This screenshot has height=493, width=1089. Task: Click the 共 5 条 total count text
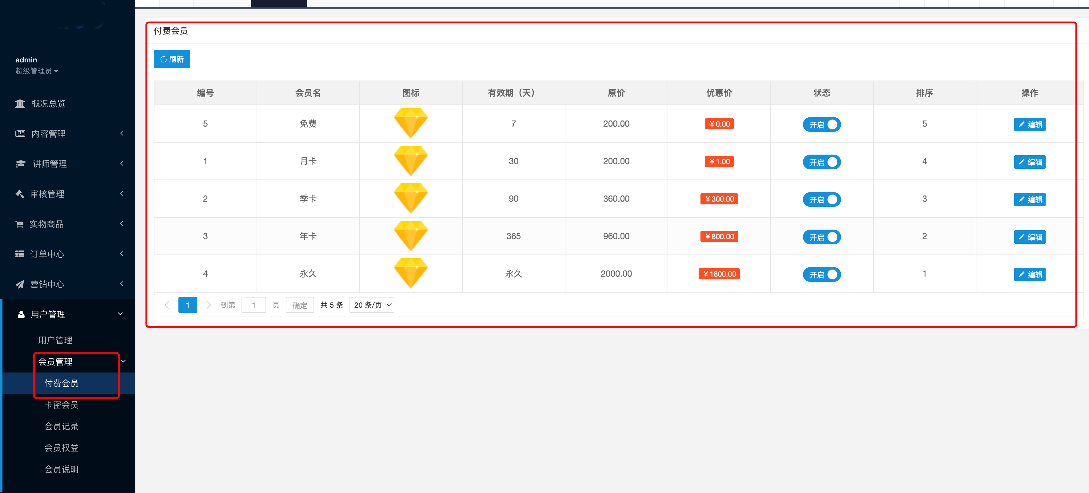click(x=331, y=305)
